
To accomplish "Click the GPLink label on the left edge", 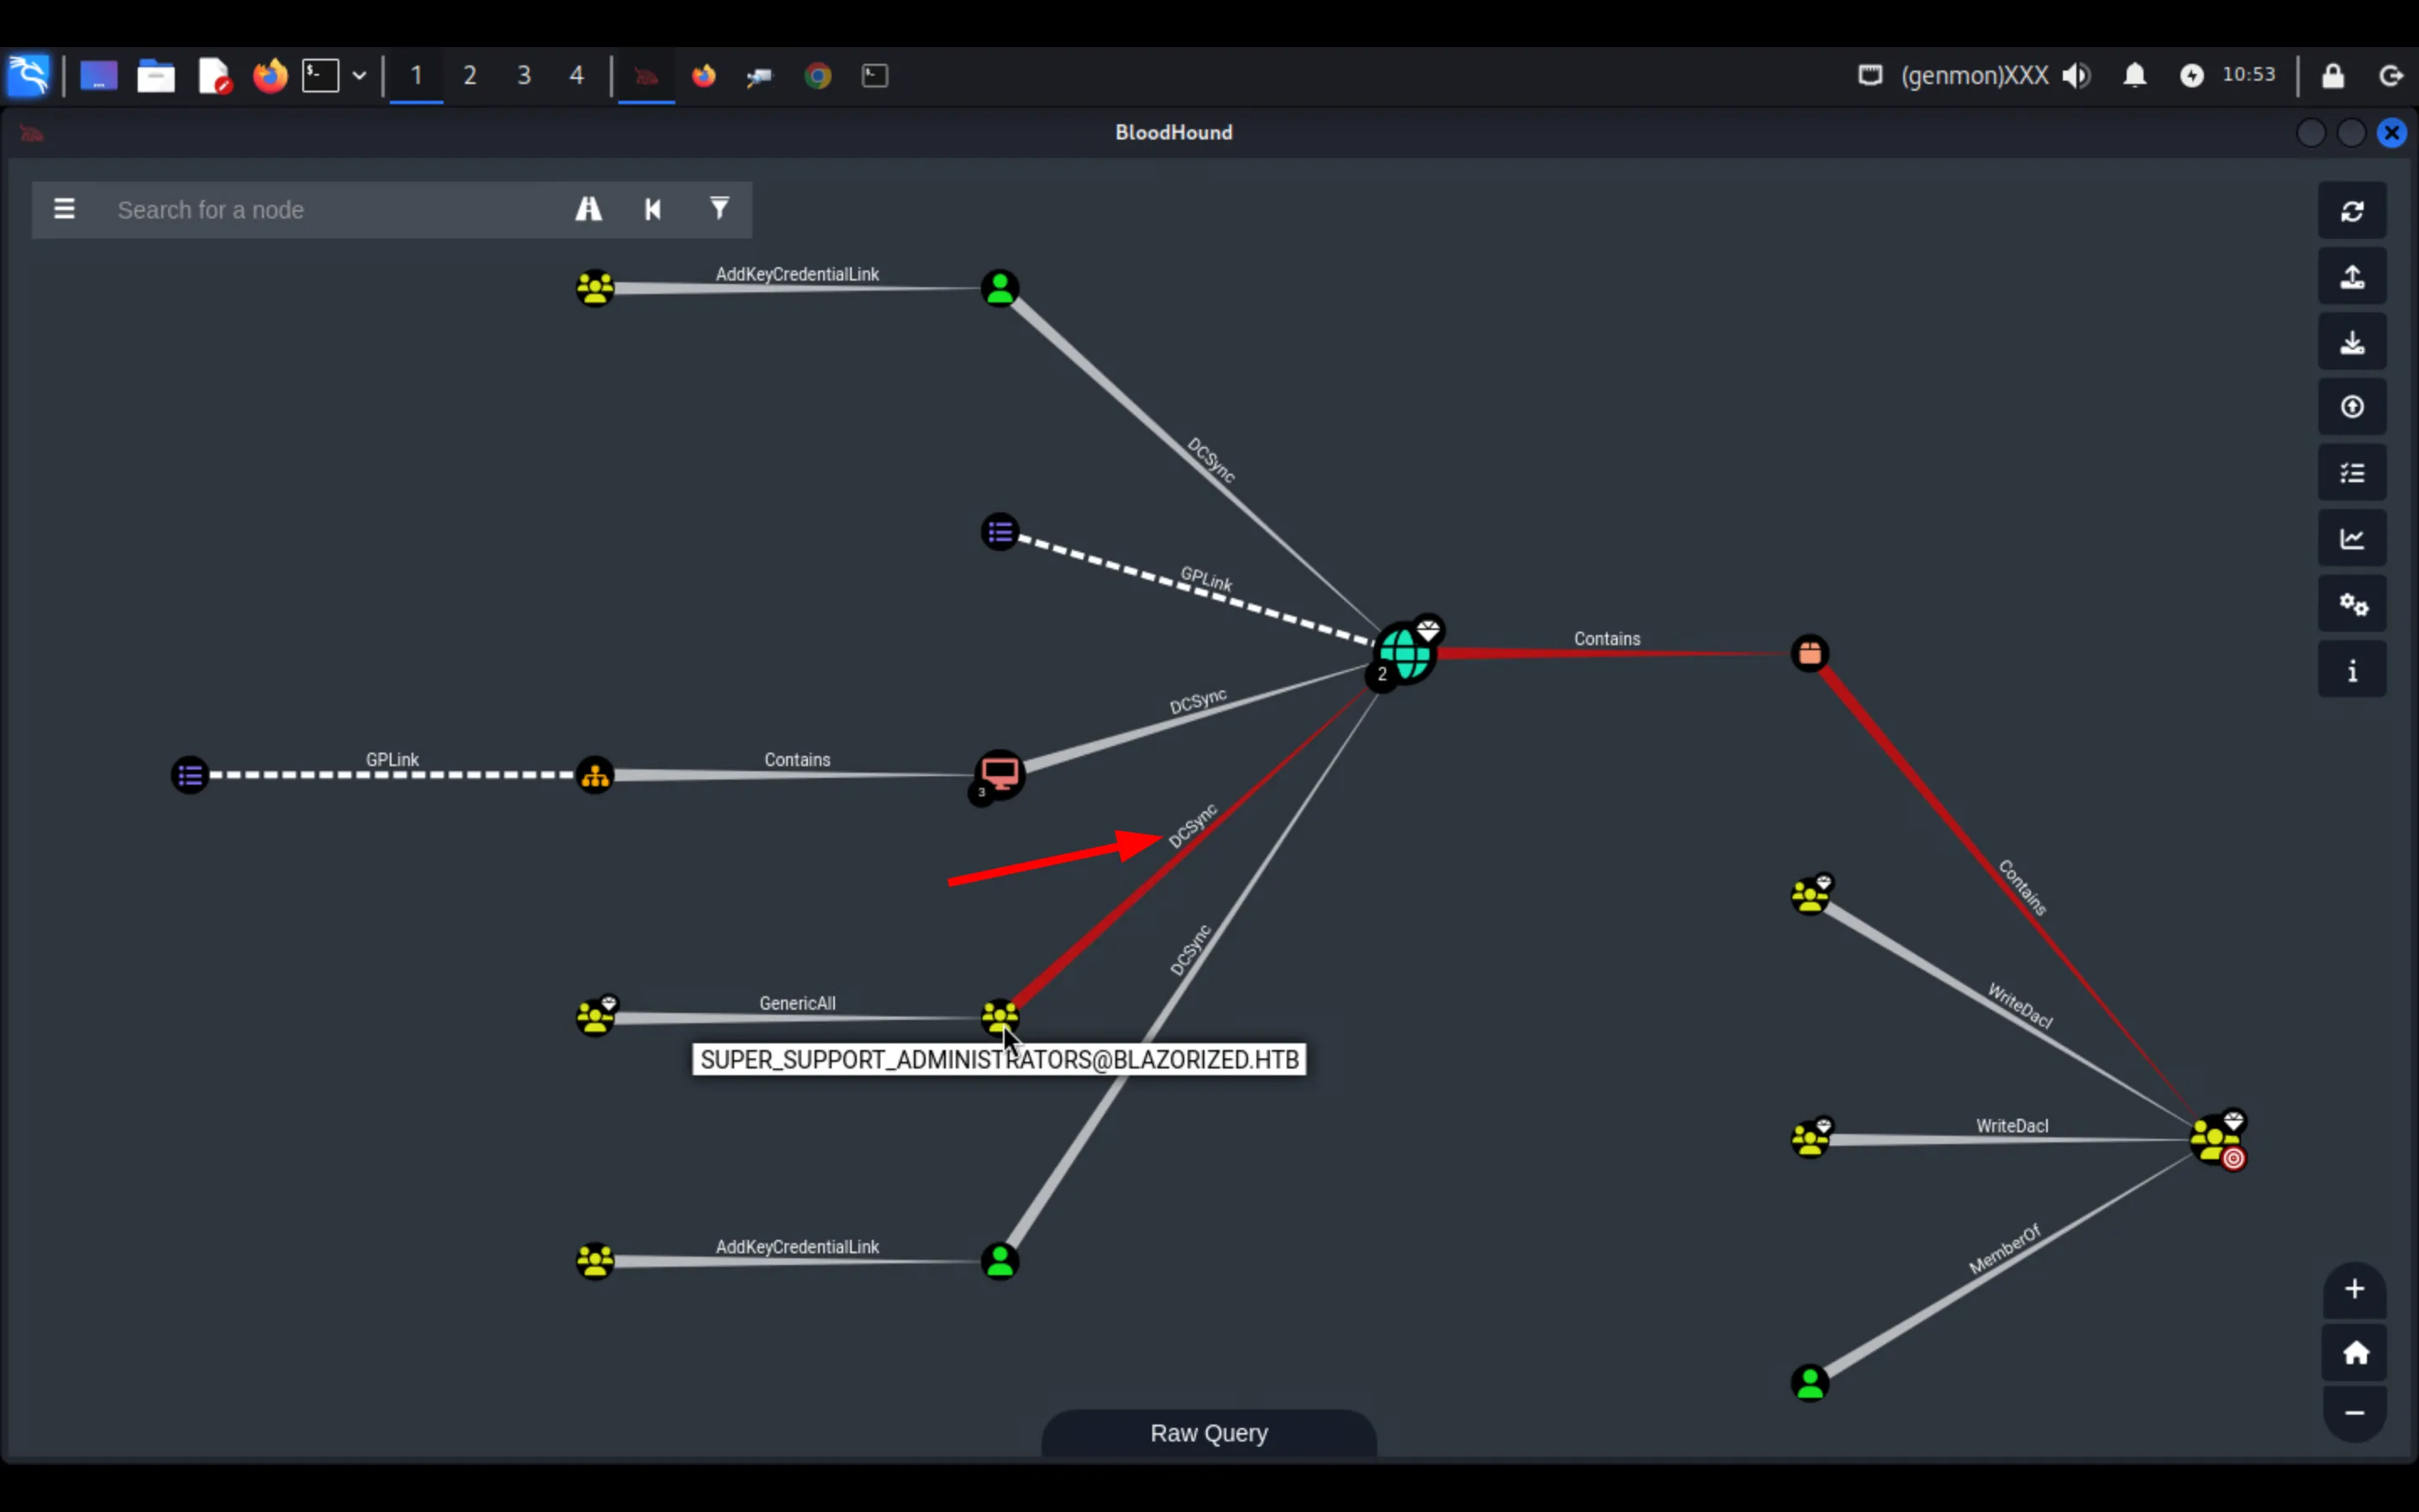I will [x=392, y=760].
